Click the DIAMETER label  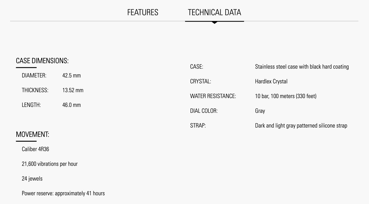(x=34, y=75)
